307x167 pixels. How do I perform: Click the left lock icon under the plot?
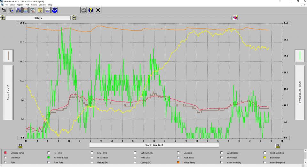(20, 146)
